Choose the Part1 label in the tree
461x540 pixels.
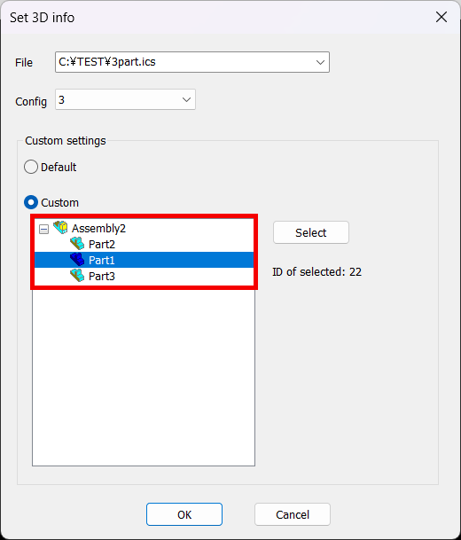(102, 261)
